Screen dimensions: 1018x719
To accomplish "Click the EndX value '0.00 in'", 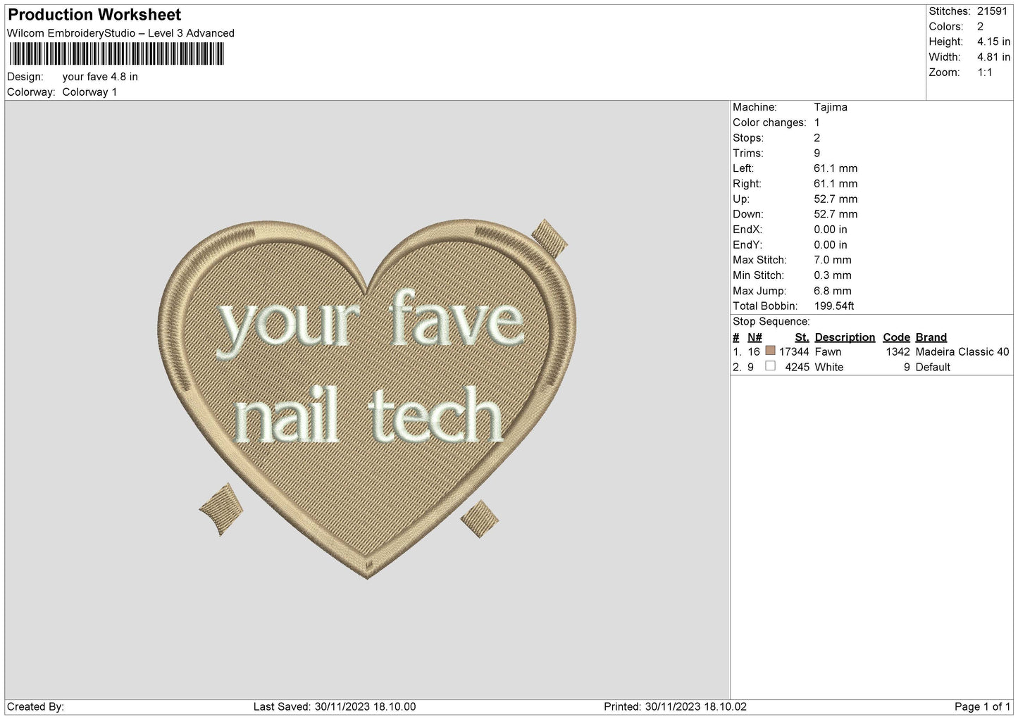I will 831,230.
